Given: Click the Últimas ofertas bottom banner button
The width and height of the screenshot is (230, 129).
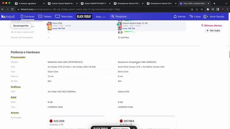Looking at the screenshot, I should pos(120,128).
